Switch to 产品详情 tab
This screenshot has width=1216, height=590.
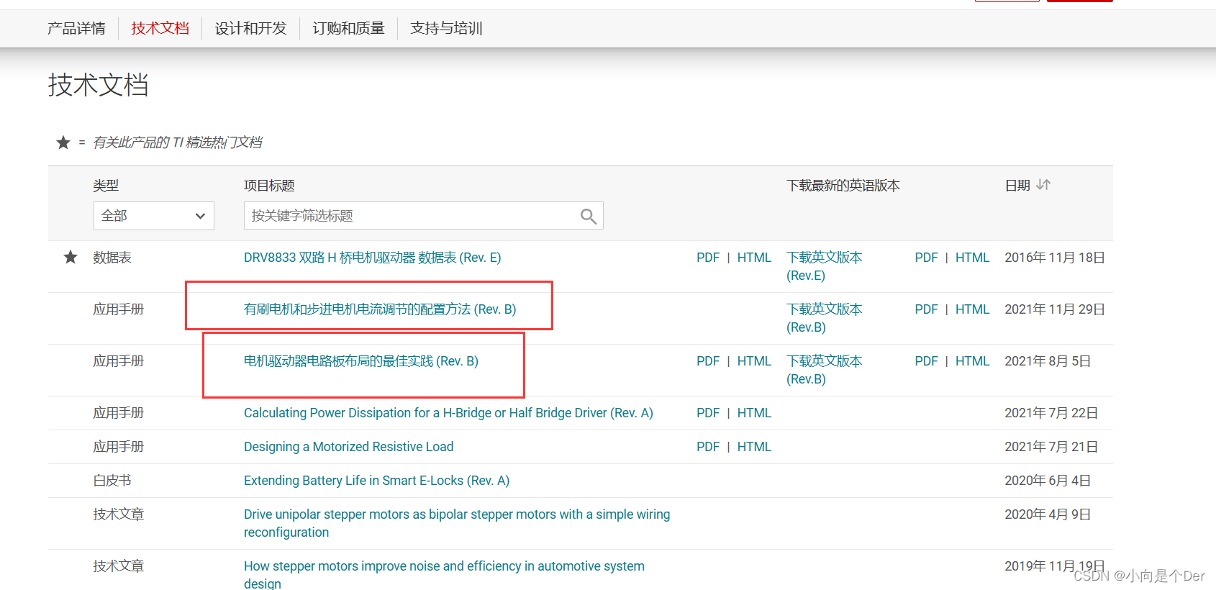point(76,28)
